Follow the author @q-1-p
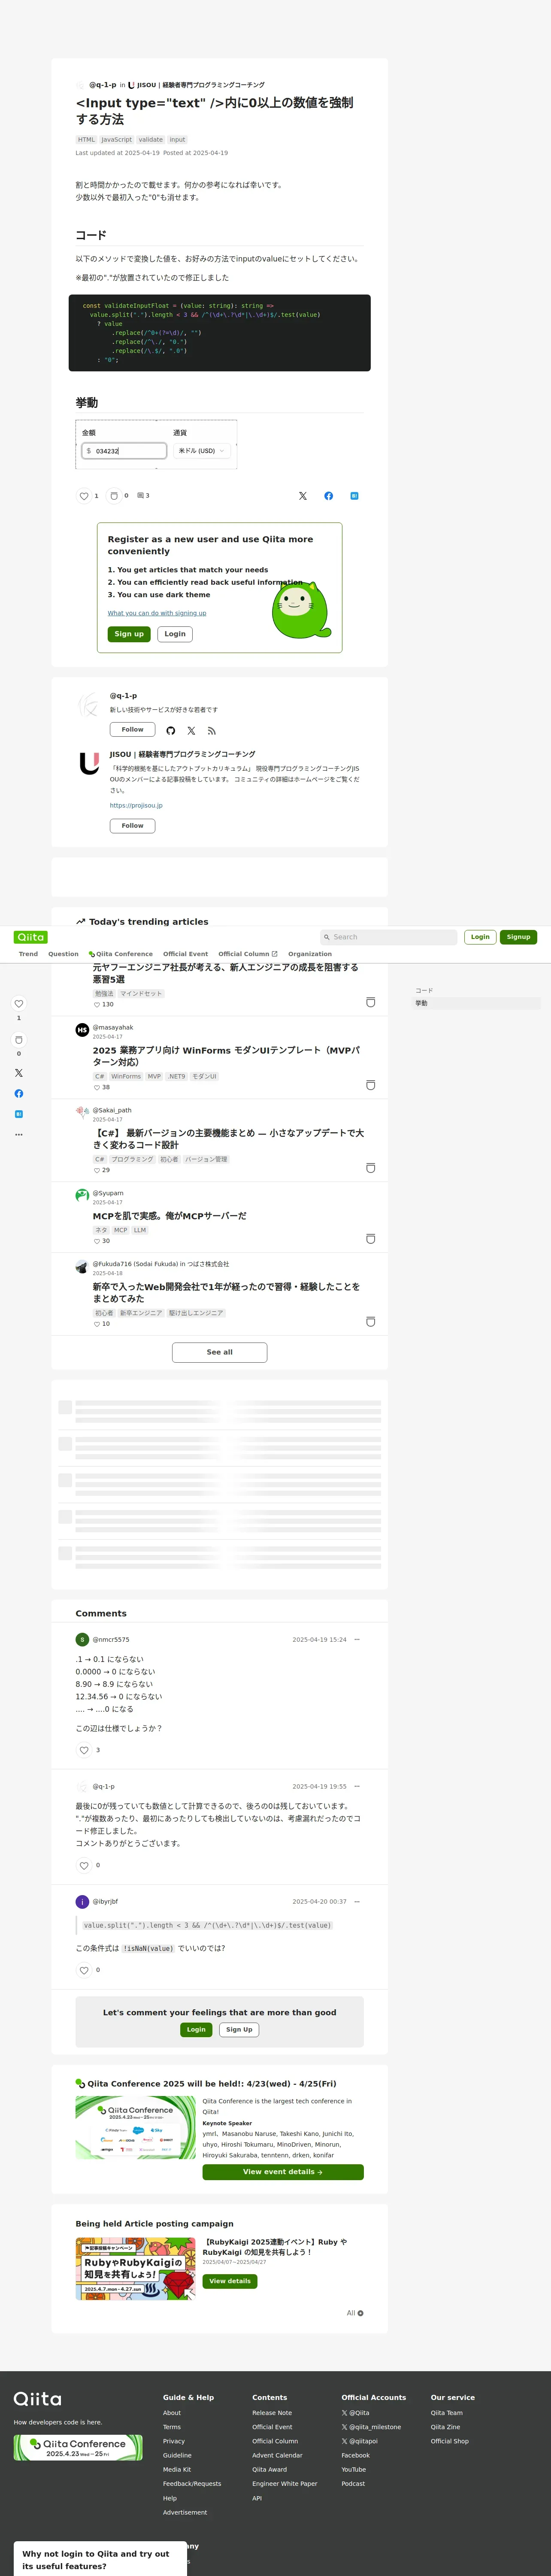Screen dimensions: 551x2576 [x=132, y=730]
